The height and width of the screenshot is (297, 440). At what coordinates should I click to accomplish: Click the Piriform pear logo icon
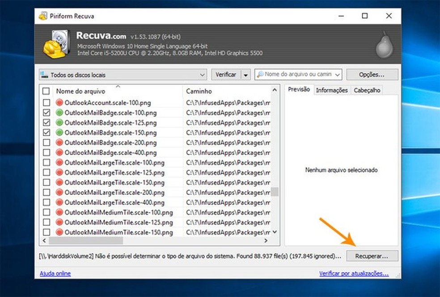pos(384,44)
